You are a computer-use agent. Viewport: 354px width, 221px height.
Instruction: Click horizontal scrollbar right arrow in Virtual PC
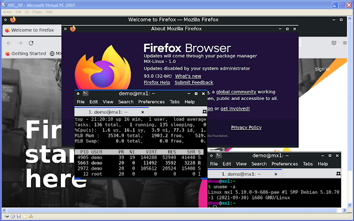pos(344,210)
